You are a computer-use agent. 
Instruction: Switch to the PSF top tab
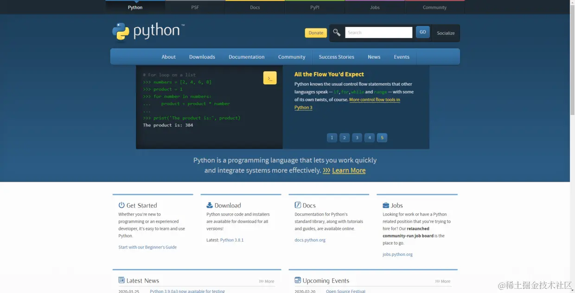tap(195, 7)
